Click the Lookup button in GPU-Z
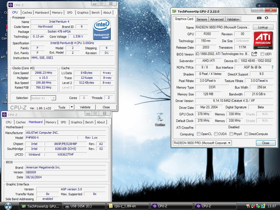The image size is (280, 210). click(x=263, y=27)
